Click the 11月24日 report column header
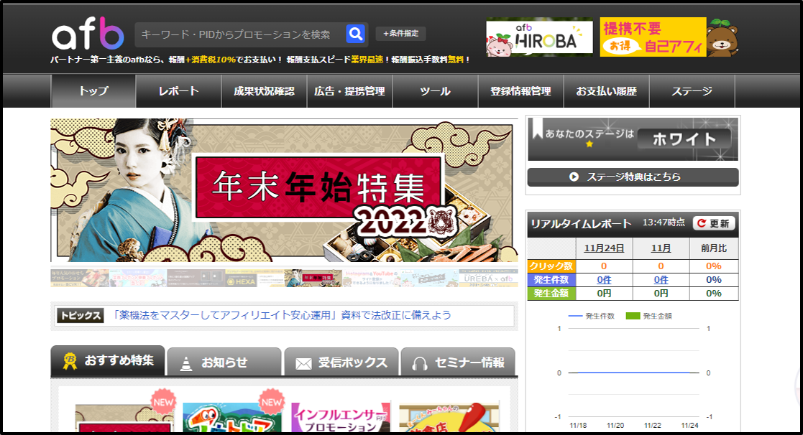 [603, 248]
